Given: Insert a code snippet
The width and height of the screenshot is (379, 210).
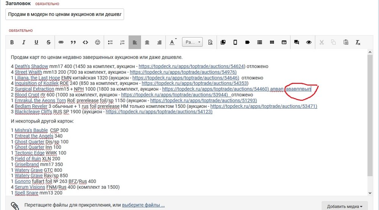Looking at the screenshot, I should (85, 42).
